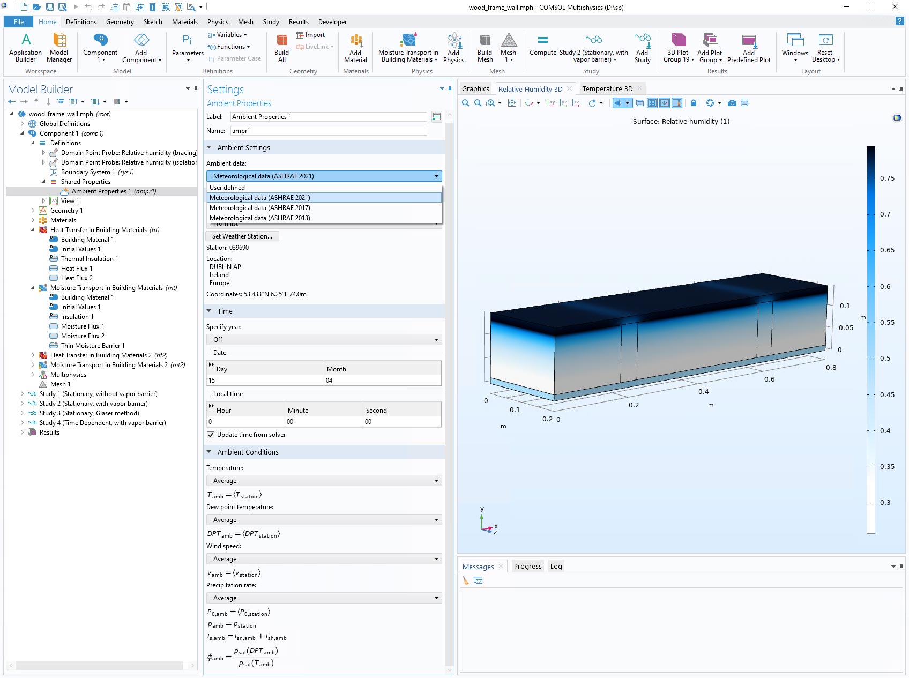Open the Wind speed dropdown
Viewport: 909px width, 678px height.
[324, 559]
